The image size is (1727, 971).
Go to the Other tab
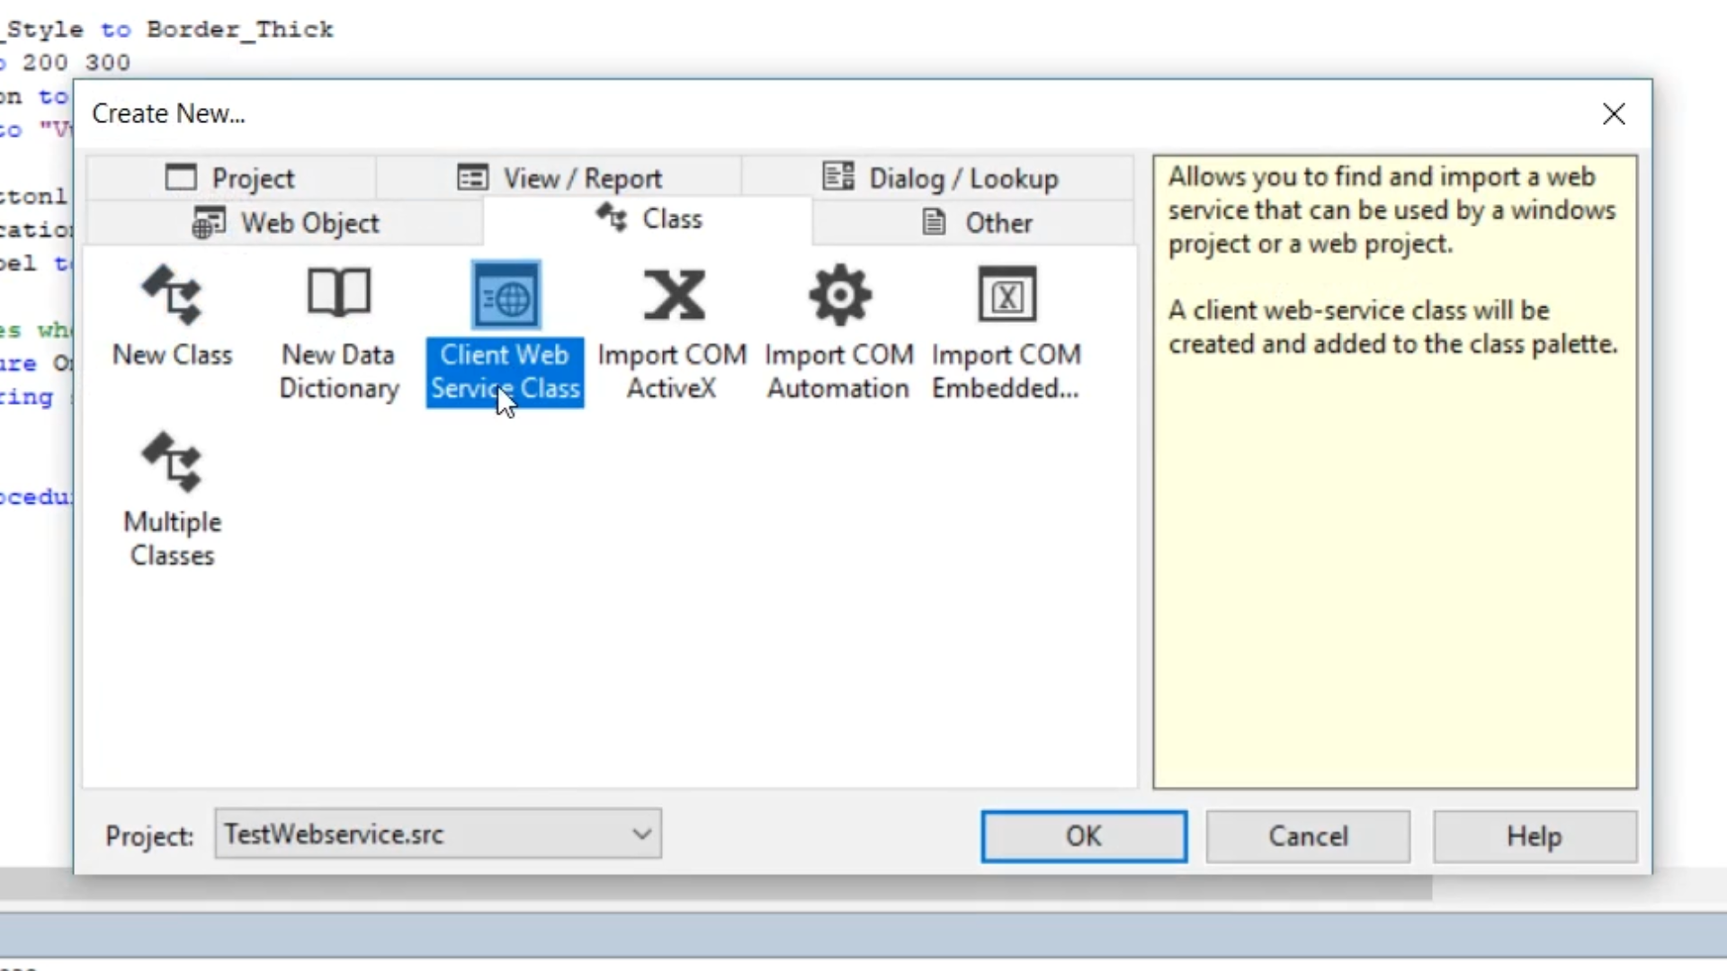pos(977,223)
